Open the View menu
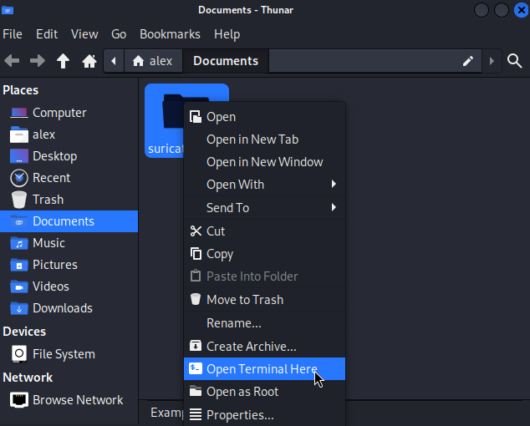The height and width of the screenshot is (426, 530). click(84, 34)
